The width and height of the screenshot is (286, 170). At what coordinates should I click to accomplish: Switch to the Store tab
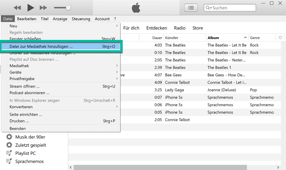pos(198,28)
